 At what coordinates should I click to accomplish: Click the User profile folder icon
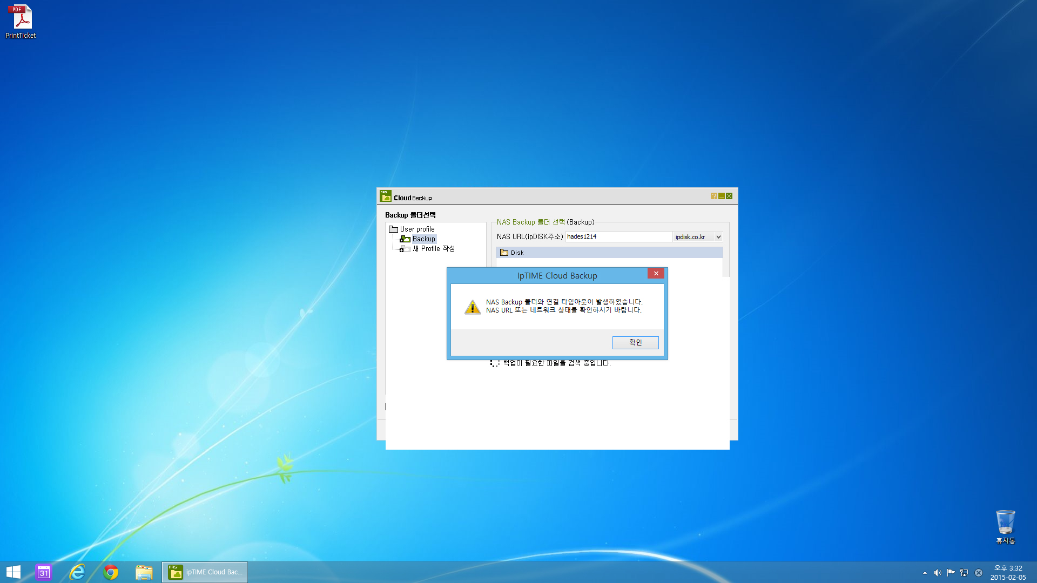(x=393, y=229)
